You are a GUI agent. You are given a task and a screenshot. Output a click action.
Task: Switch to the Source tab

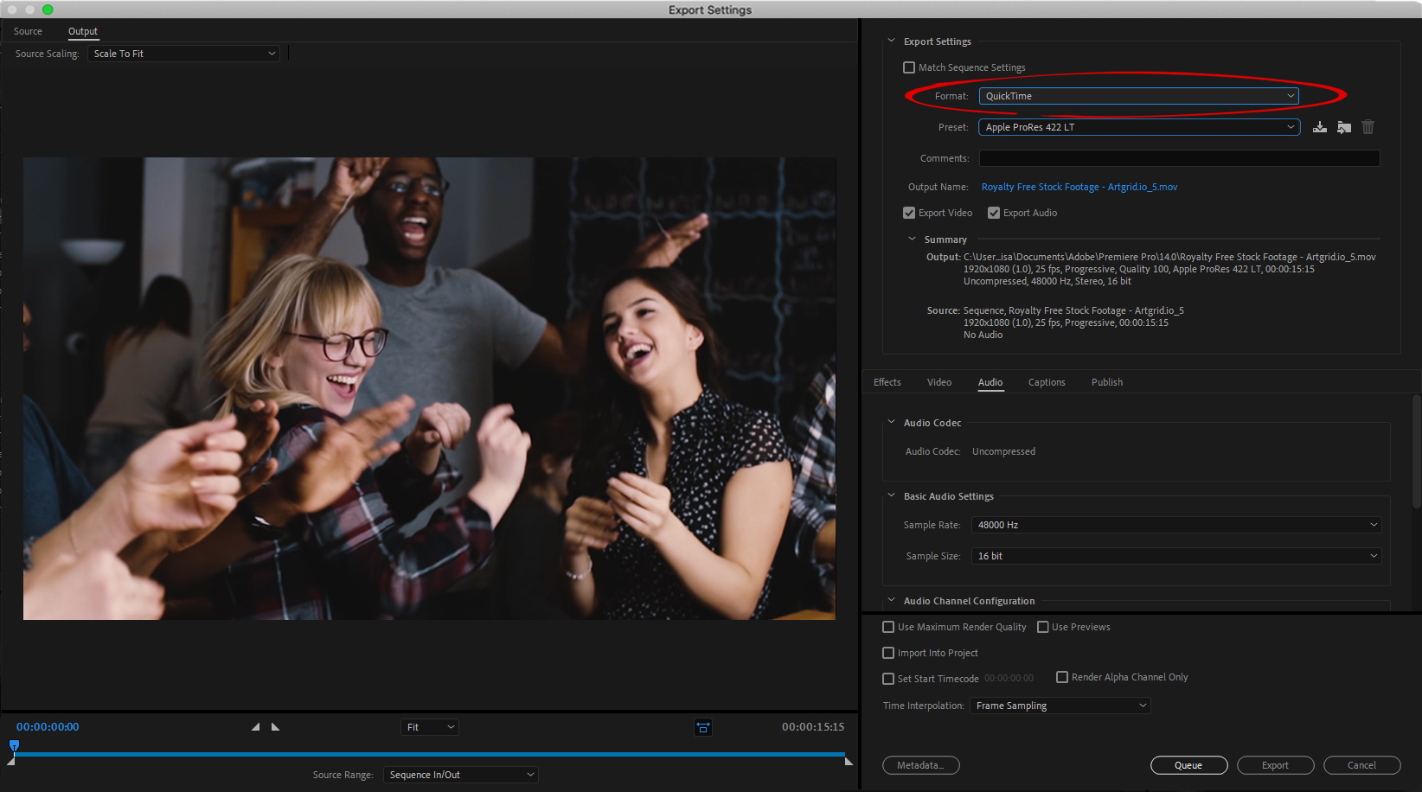pyautogui.click(x=28, y=31)
